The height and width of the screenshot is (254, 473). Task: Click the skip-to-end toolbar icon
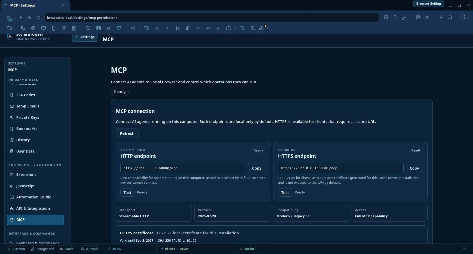218,28
